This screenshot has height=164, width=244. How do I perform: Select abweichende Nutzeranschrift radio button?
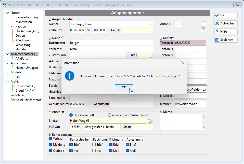110,115
